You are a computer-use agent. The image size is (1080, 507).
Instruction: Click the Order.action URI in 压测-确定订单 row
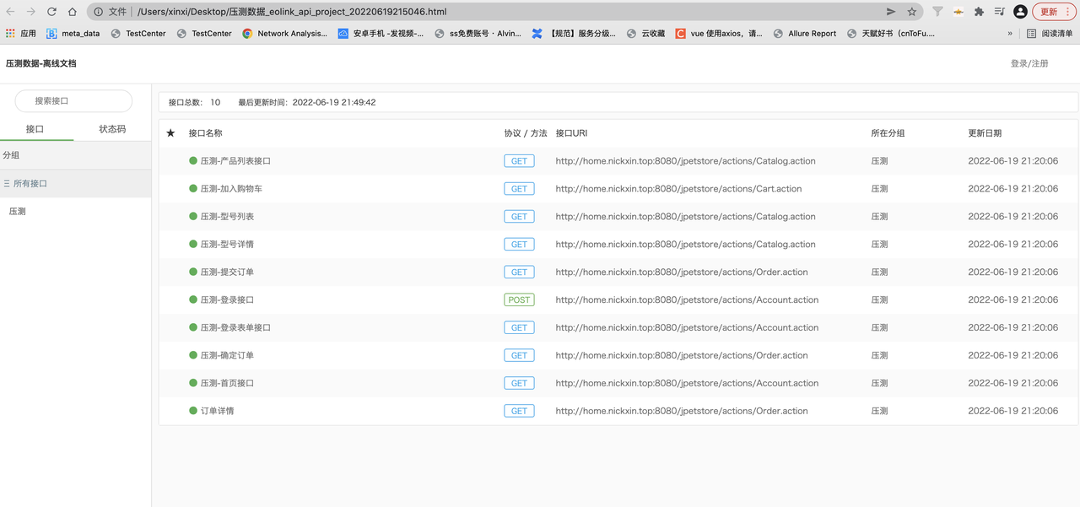(682, 355)
